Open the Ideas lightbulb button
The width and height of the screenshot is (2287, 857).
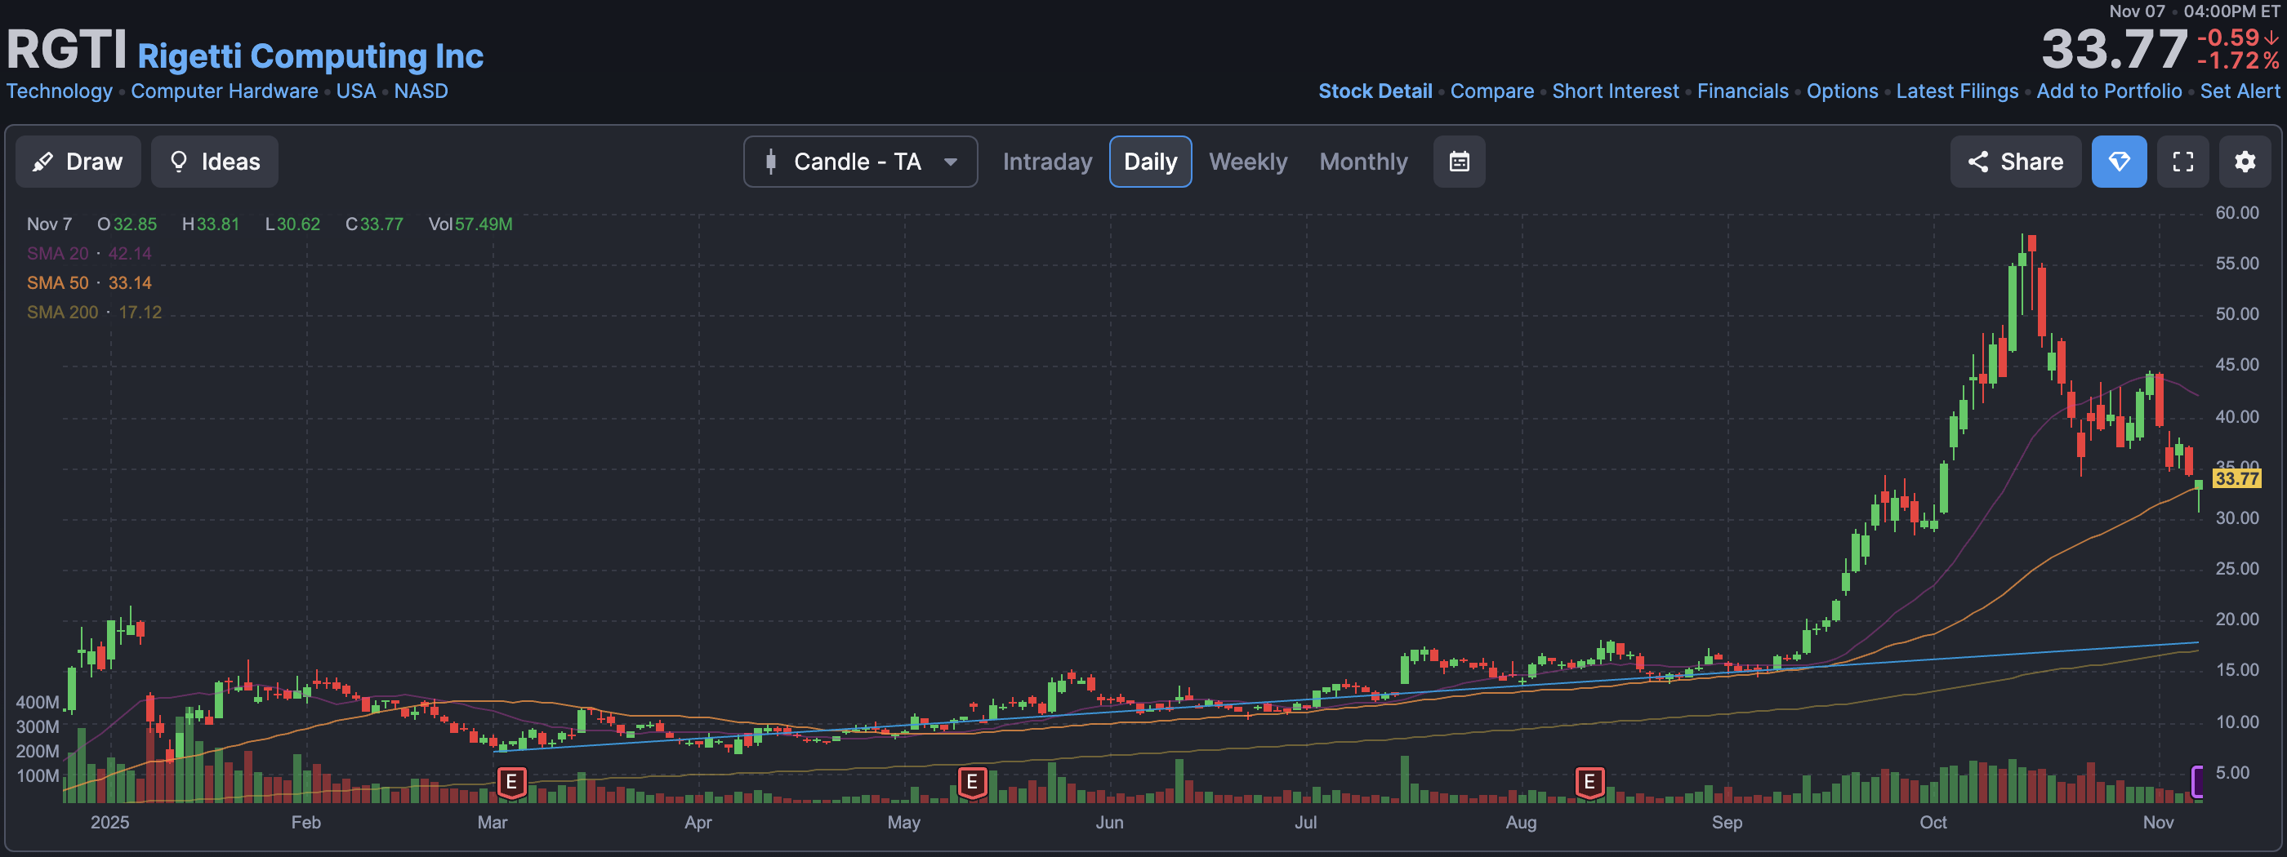click(214, 162)
